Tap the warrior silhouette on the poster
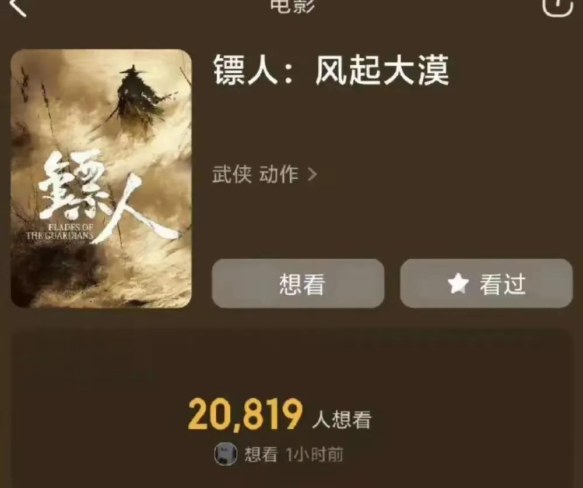This screenshot has height=488, width=583. [137, 98]
